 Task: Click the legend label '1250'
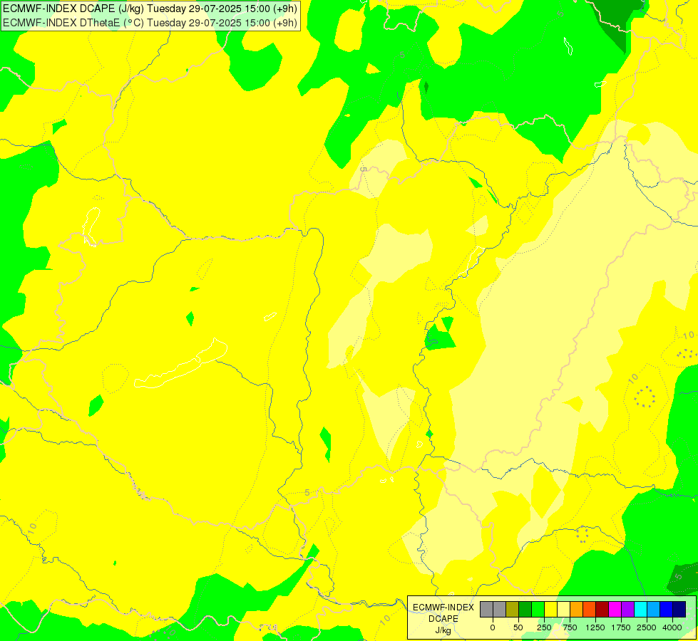(x=595, y=627)
